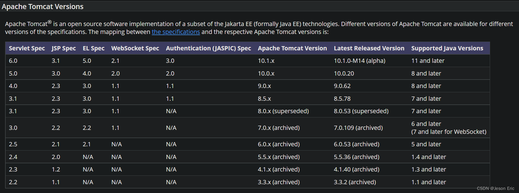Image resolution: width=519 pixels, height=193 pixels.
Task: Open 'the specifications' hyperlink
Action: 176,32
